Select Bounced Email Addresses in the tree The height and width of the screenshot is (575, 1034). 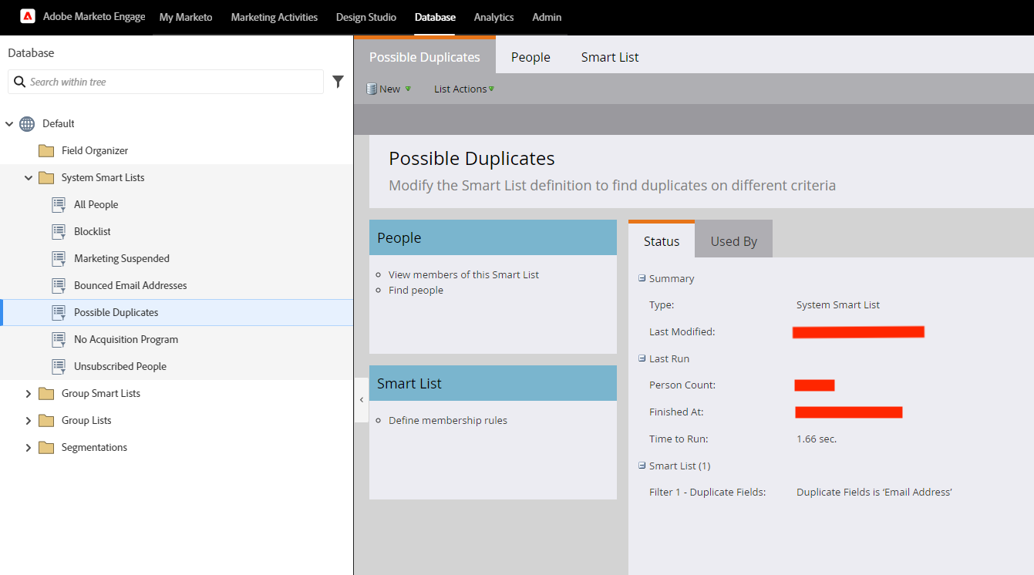coord(130,285)
